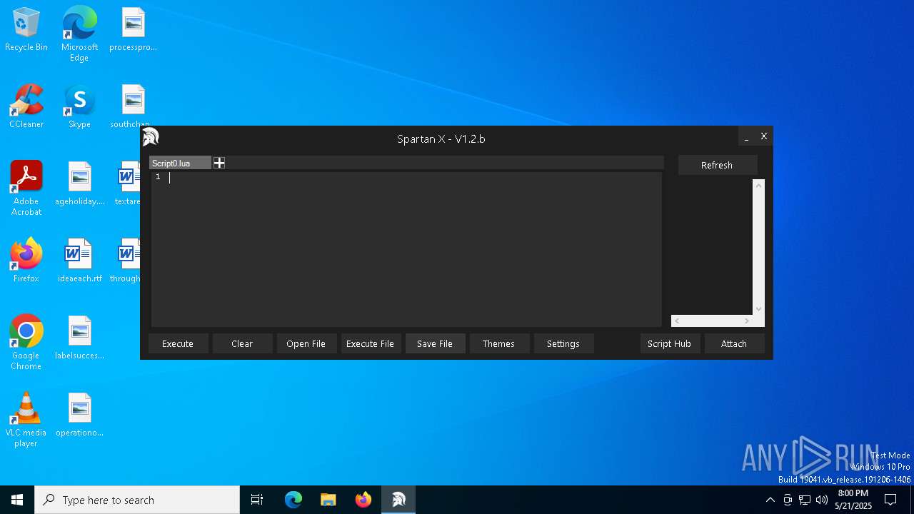The height and width of the screenshot is (514, 914).
Task: Select the Script0.lua tab
Action: click(180, 163)
